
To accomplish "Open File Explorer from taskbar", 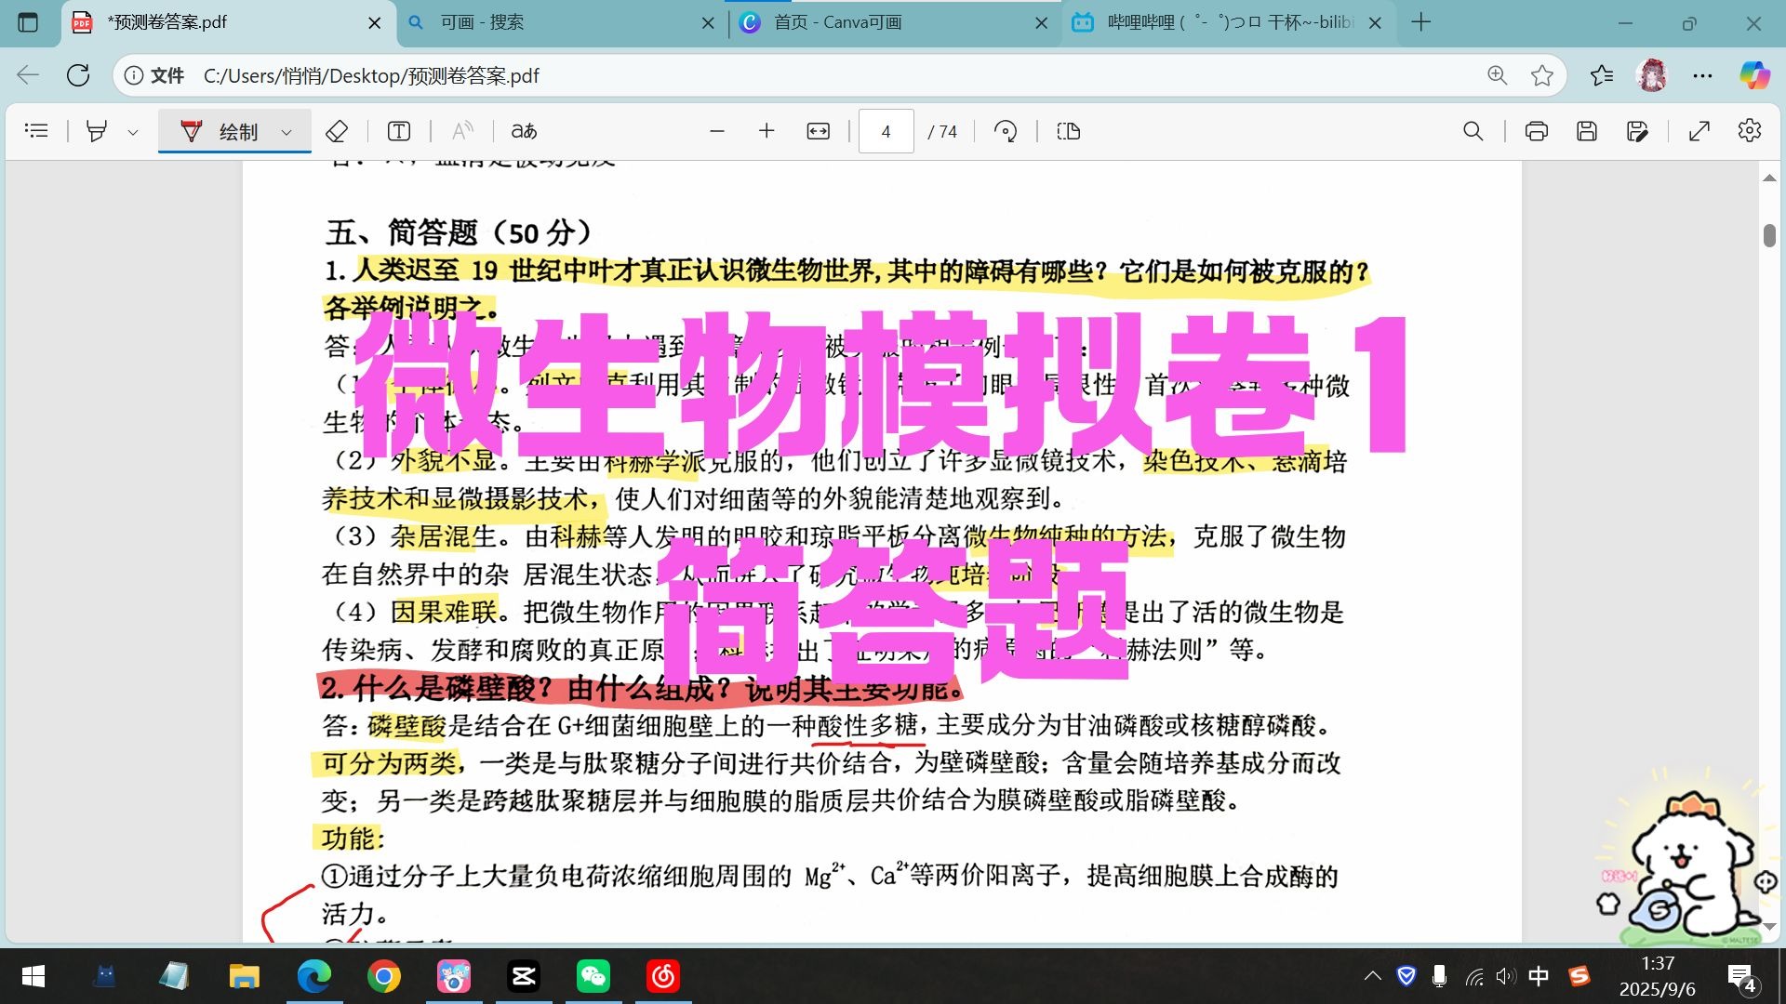I will (244, 976).
